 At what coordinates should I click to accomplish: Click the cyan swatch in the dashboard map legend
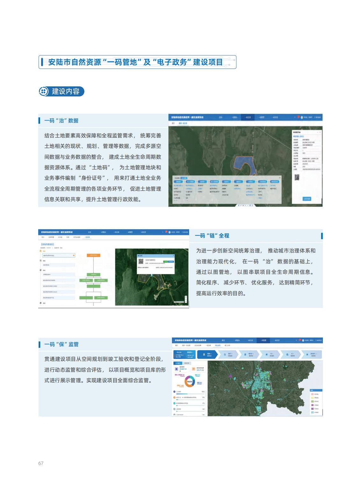312,412
